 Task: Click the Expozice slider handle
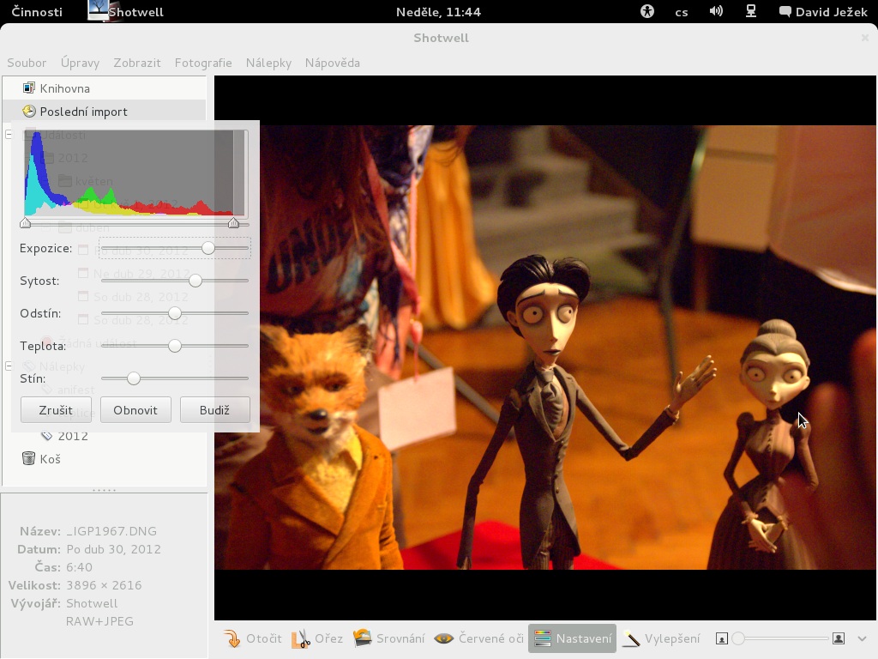(x=208, y=248)
